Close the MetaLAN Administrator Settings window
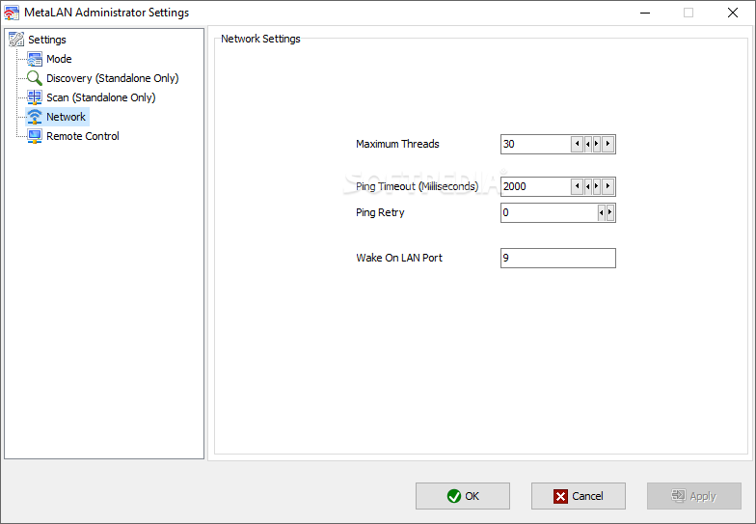 733,14
